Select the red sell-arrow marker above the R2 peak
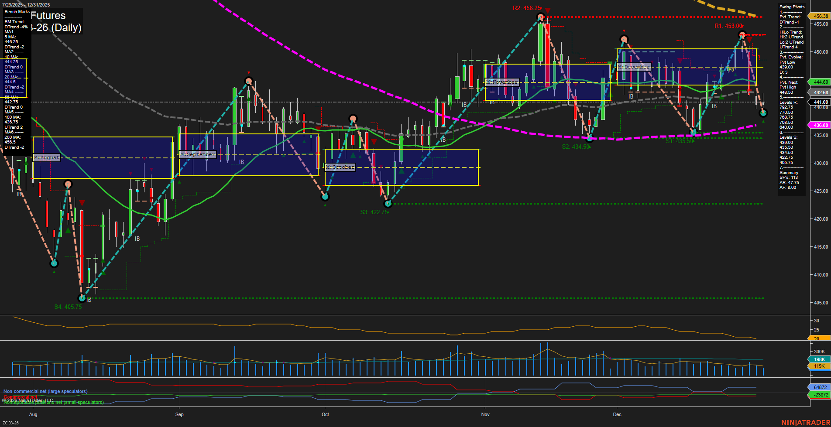This screenshot has height=427, width=831. (x=547, y=10)
